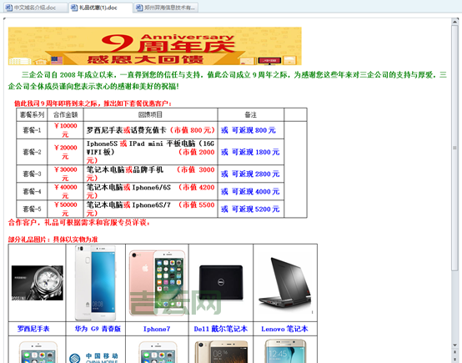
Task: Click the Lenovo laptop product image
Action: tap(285, 283)
